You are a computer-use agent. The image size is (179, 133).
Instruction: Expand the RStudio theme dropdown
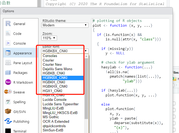pos(65,25)
